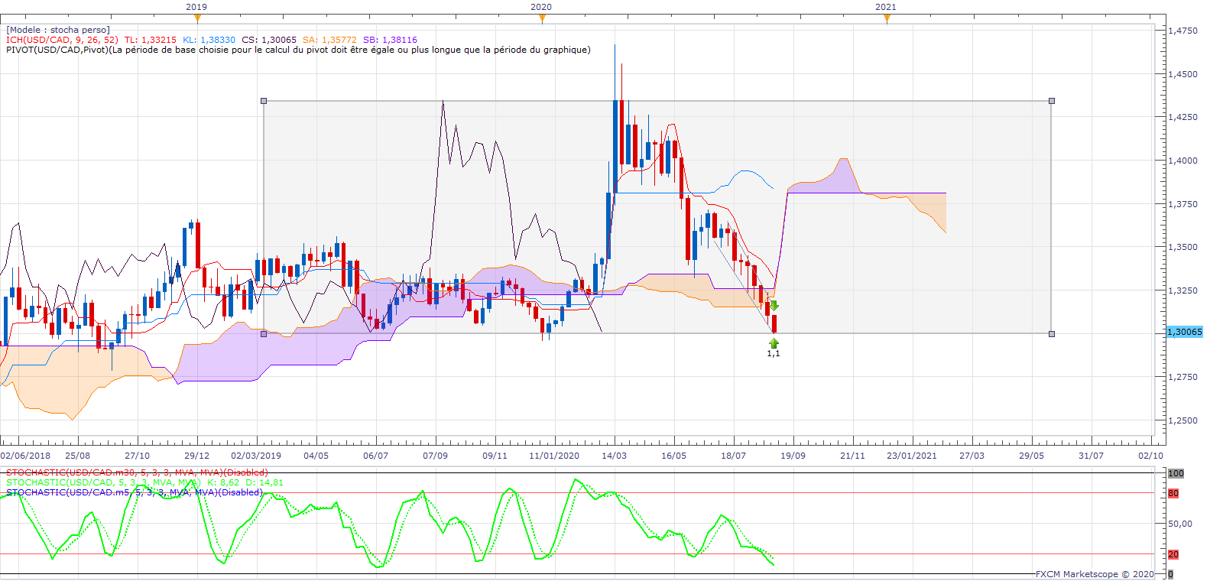
Task: Click the 1,3500 price axis label
Action: [1183, 247]
